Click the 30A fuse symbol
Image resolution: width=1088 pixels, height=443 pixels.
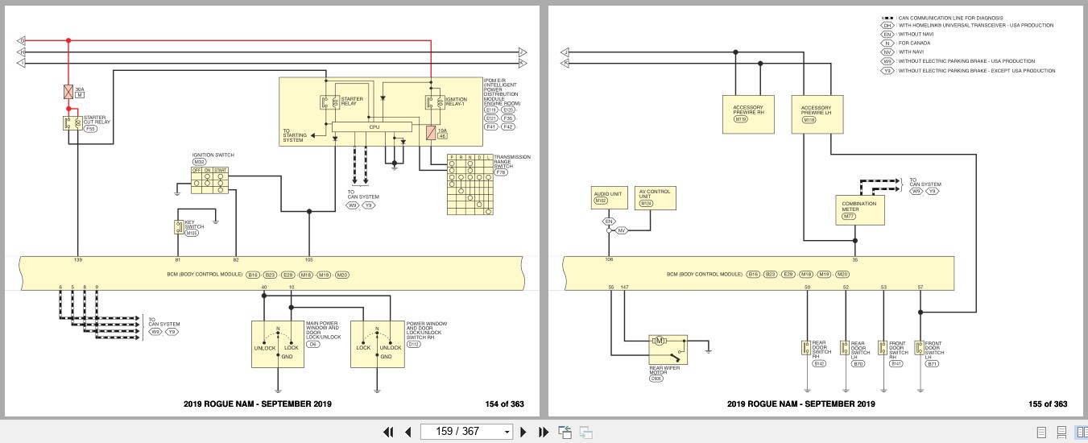[x=68, y=93]
